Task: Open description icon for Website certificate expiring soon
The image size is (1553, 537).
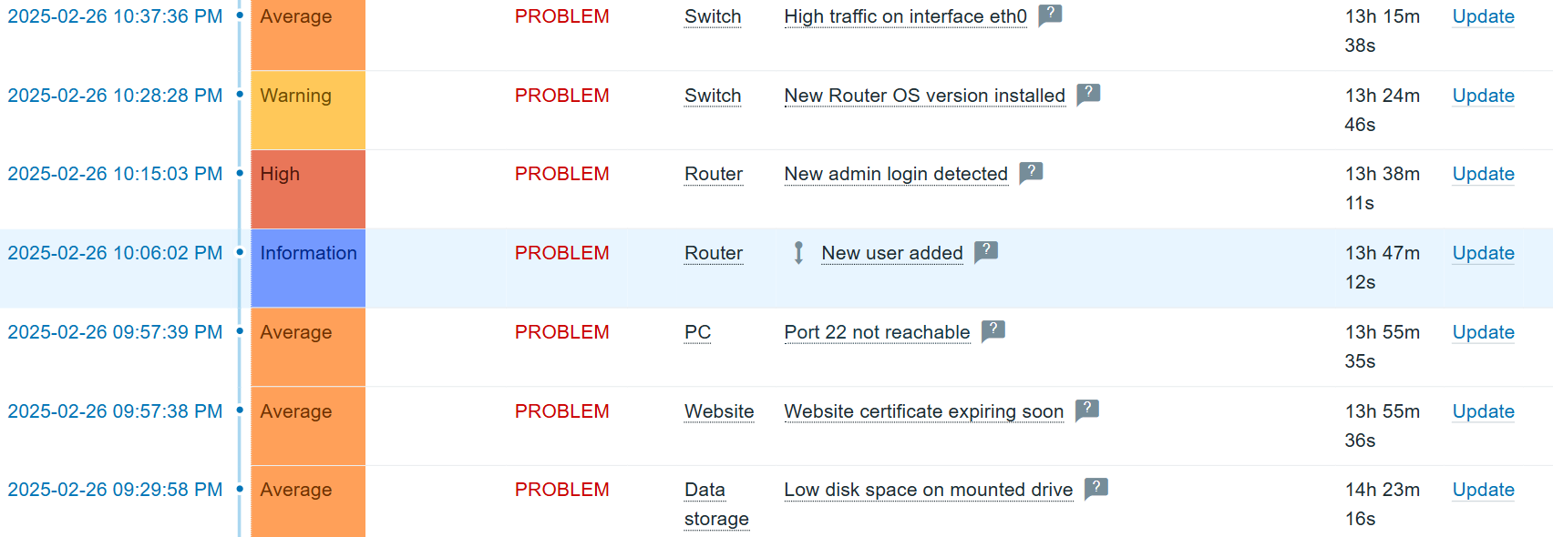Action: point(1087,410)
